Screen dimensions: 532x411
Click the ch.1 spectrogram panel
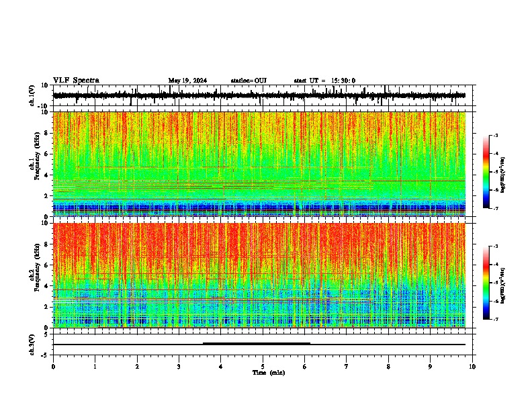(x=259, y=164)
